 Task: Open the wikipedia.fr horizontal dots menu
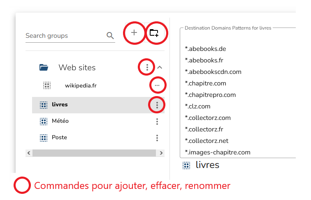pos(157,85)
